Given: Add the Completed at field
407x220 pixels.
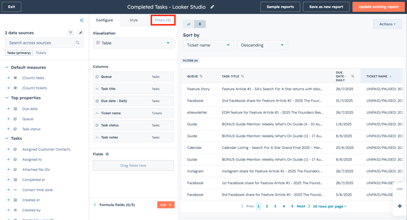Looking at the screenshot, I should coord(9,179).
